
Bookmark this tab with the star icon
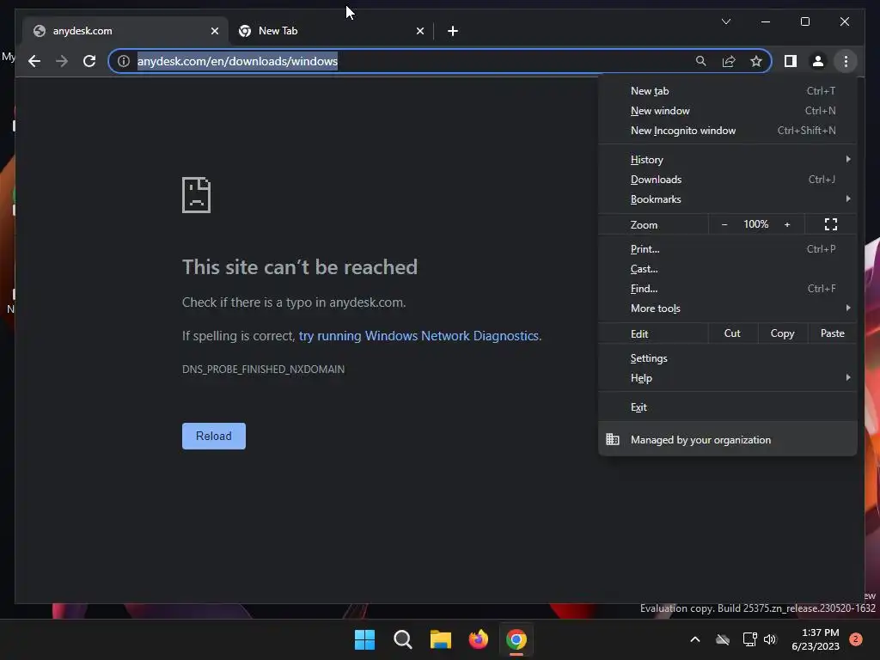(756, 61)
